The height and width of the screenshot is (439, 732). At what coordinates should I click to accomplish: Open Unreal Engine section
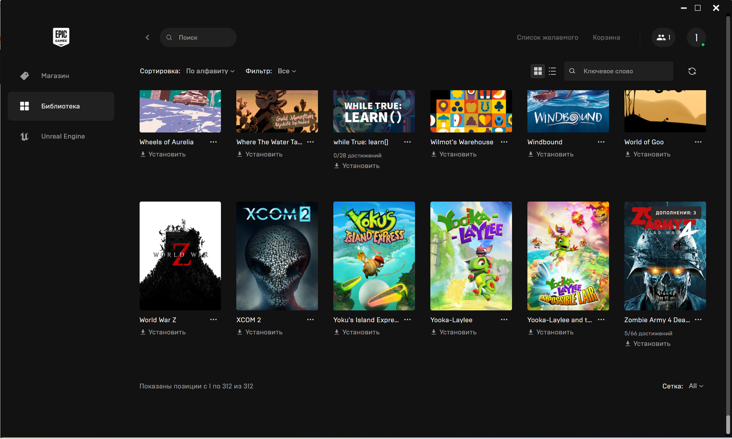click(x=61, y=136)
